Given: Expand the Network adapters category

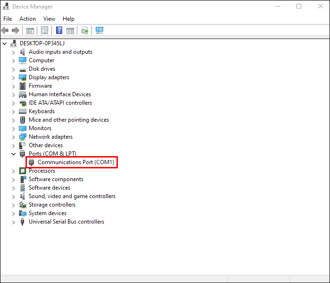Looking at the screenshot, I should [14, 137].
